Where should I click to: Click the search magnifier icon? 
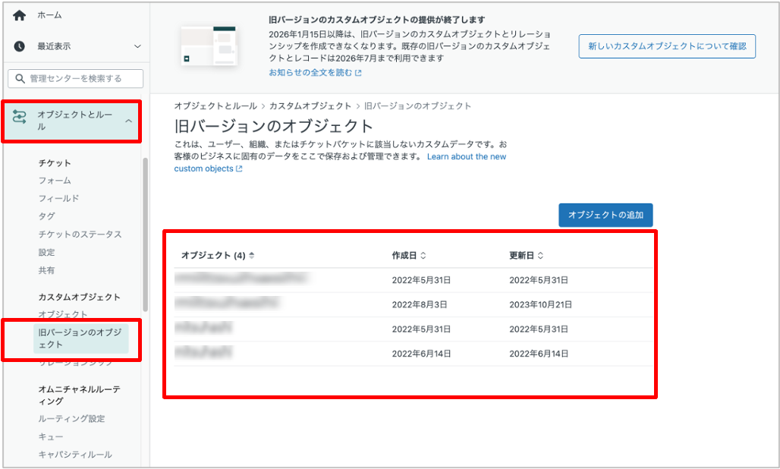(20, 79)
